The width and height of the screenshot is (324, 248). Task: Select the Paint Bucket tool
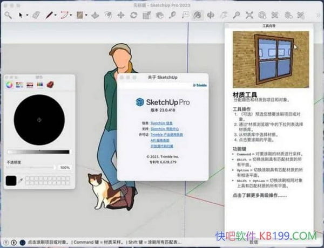(x=197, y=15)
